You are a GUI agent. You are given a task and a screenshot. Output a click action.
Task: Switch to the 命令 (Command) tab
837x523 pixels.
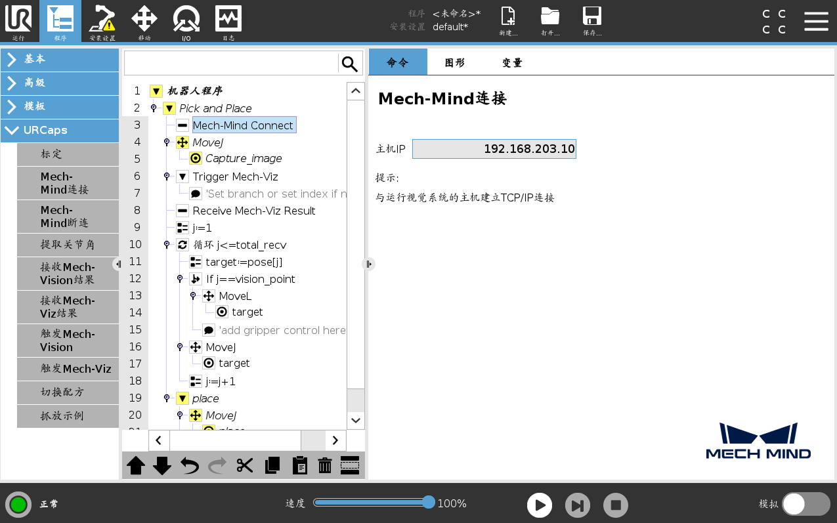(x=398, y=62)
